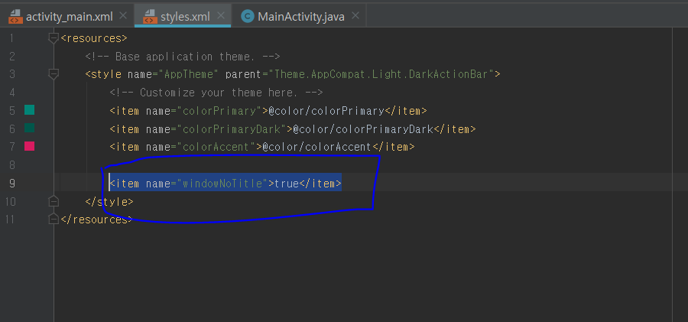
Task: Click line number 9 in the gutter
Action: tap(11, 184)
